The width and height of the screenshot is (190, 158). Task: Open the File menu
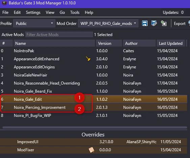[x=5, y=12]
